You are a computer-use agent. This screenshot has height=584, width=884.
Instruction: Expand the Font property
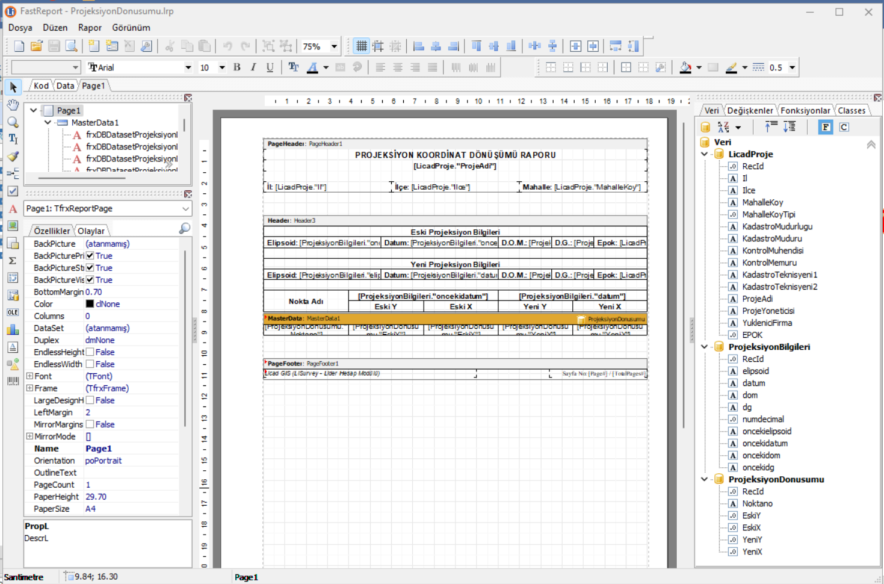pos(29,376)
